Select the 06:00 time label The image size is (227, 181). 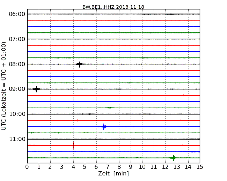tap(17, 14)
